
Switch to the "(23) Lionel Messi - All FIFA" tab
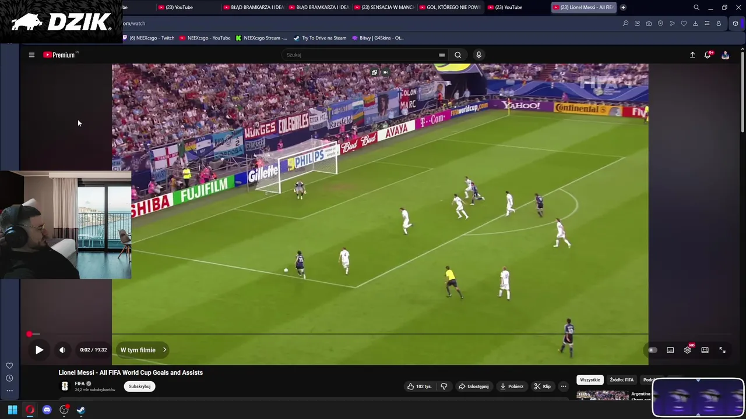pos(584,7)
